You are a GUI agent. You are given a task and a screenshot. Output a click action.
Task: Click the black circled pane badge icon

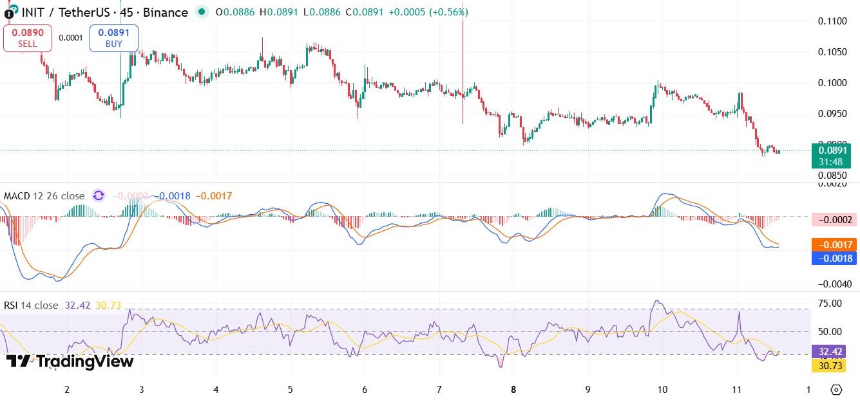point(9,13)
